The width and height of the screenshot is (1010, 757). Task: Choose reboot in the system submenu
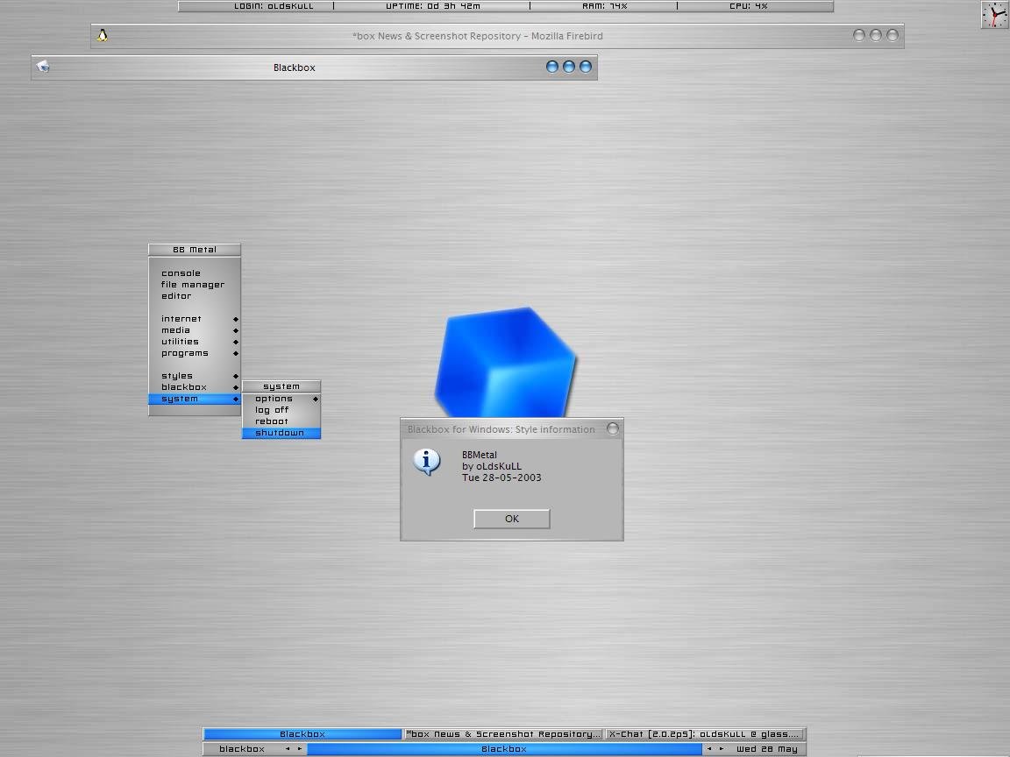click(x=281, y=421)
